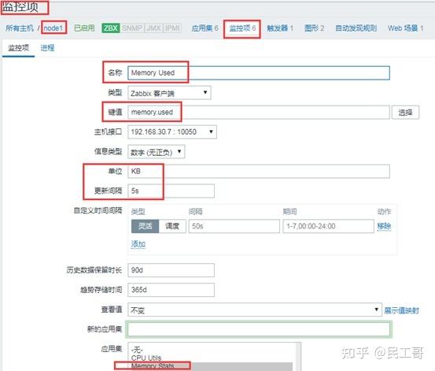Image resolution: width=435 pixels, height=371 pixels.
Task: Select the 灵活 interval type toggle
Action: 145,226
